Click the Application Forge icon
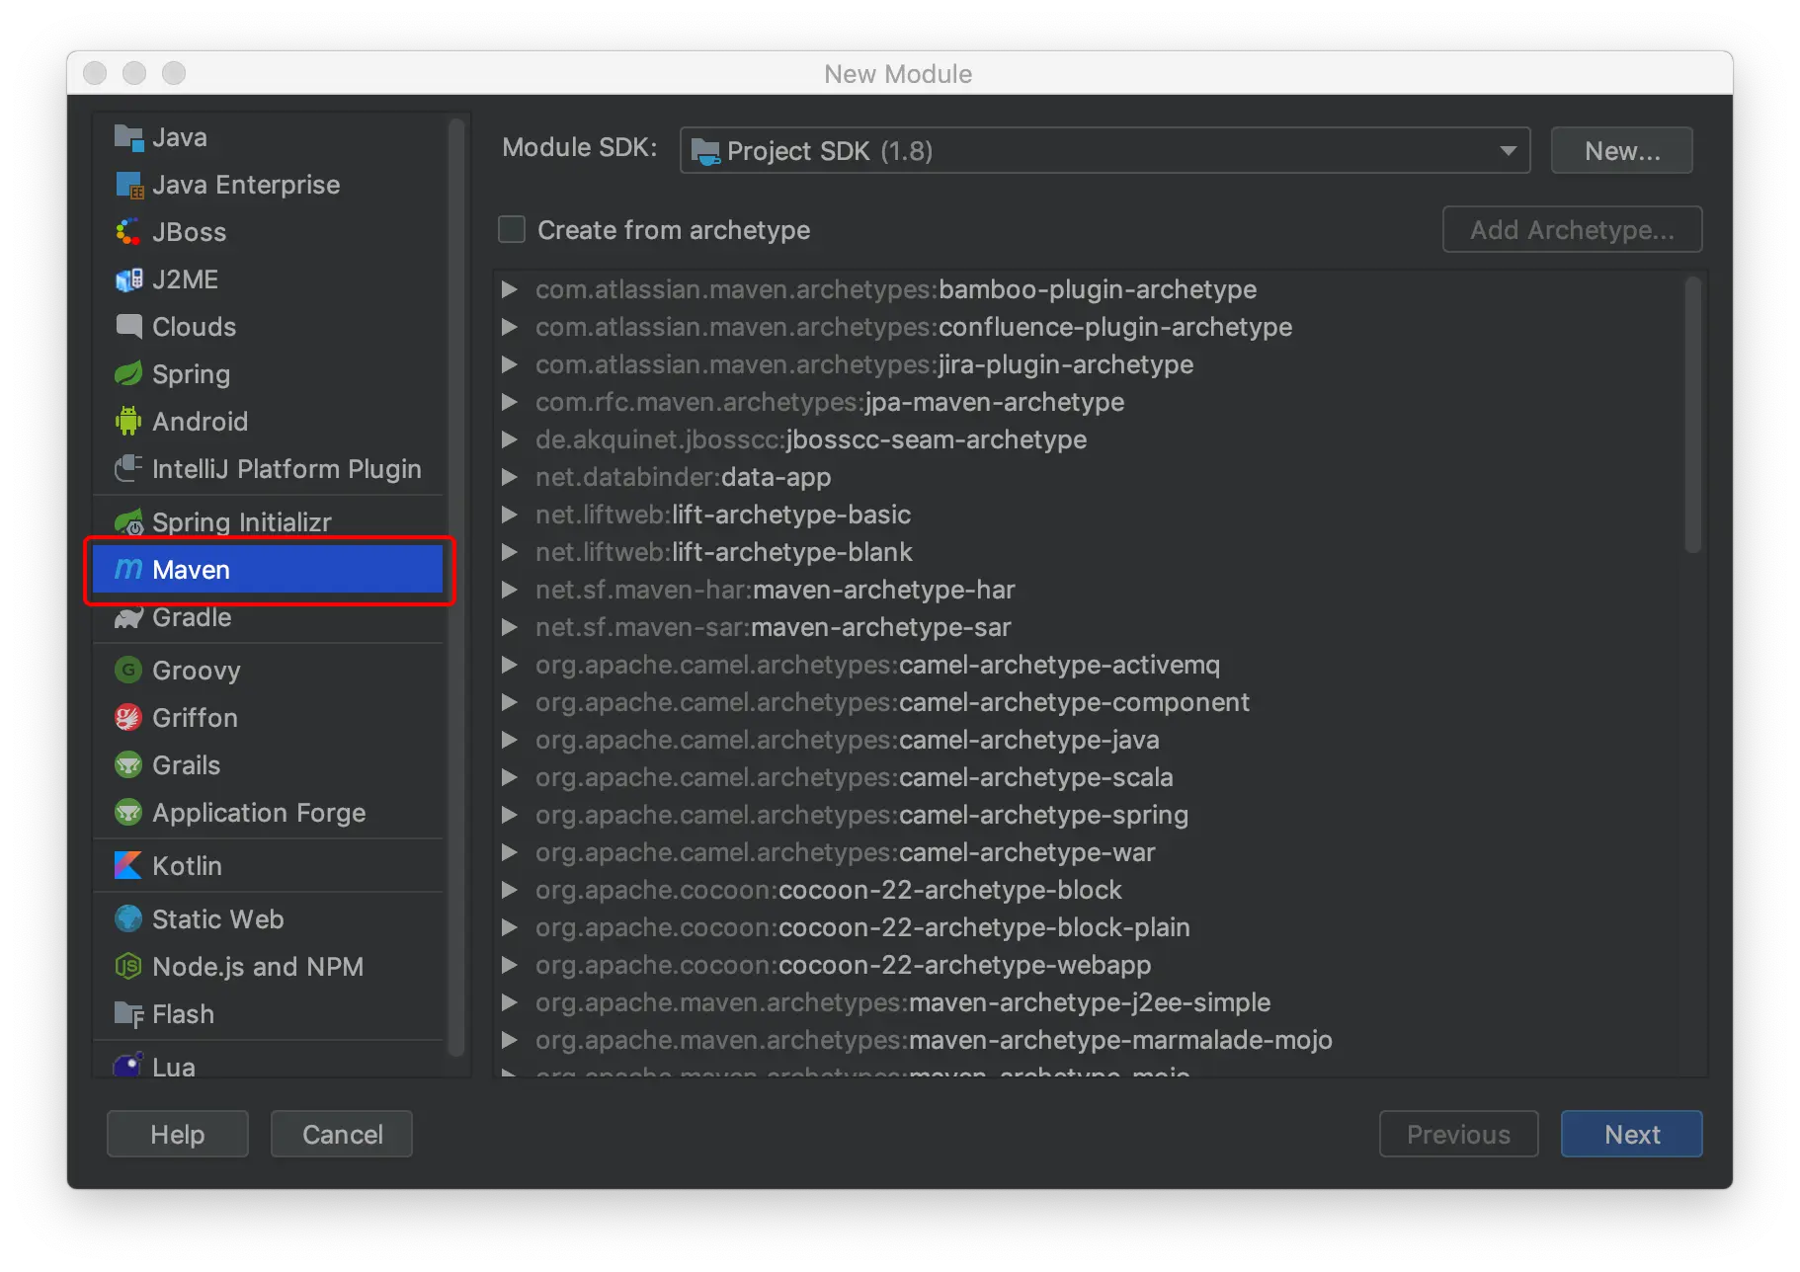This screenshot has height=1272, width=1800. 128,813
